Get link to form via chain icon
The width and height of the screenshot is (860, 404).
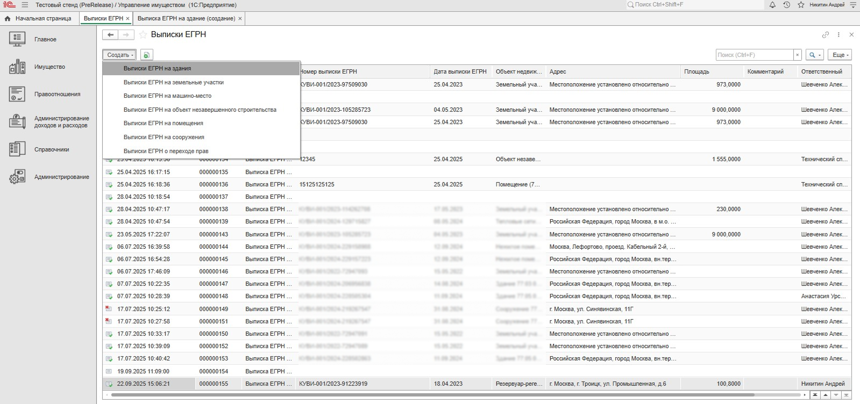825,35
